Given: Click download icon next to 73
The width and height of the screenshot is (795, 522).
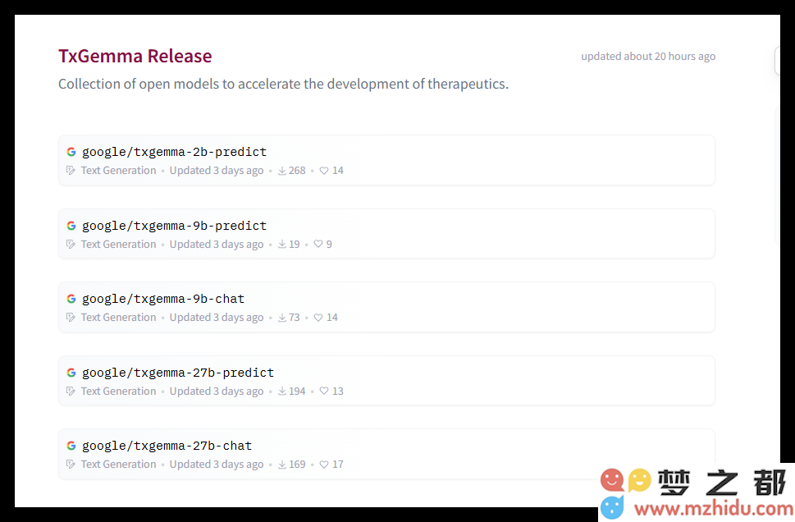Looking at the screenshot, I should [x=282, y=318].
